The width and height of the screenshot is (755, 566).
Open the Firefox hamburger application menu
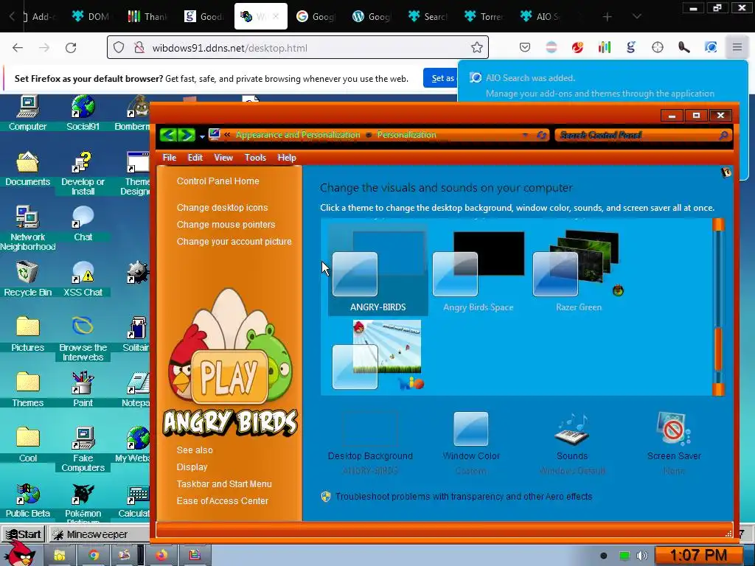pyautogui.click(x=737, y=47)
